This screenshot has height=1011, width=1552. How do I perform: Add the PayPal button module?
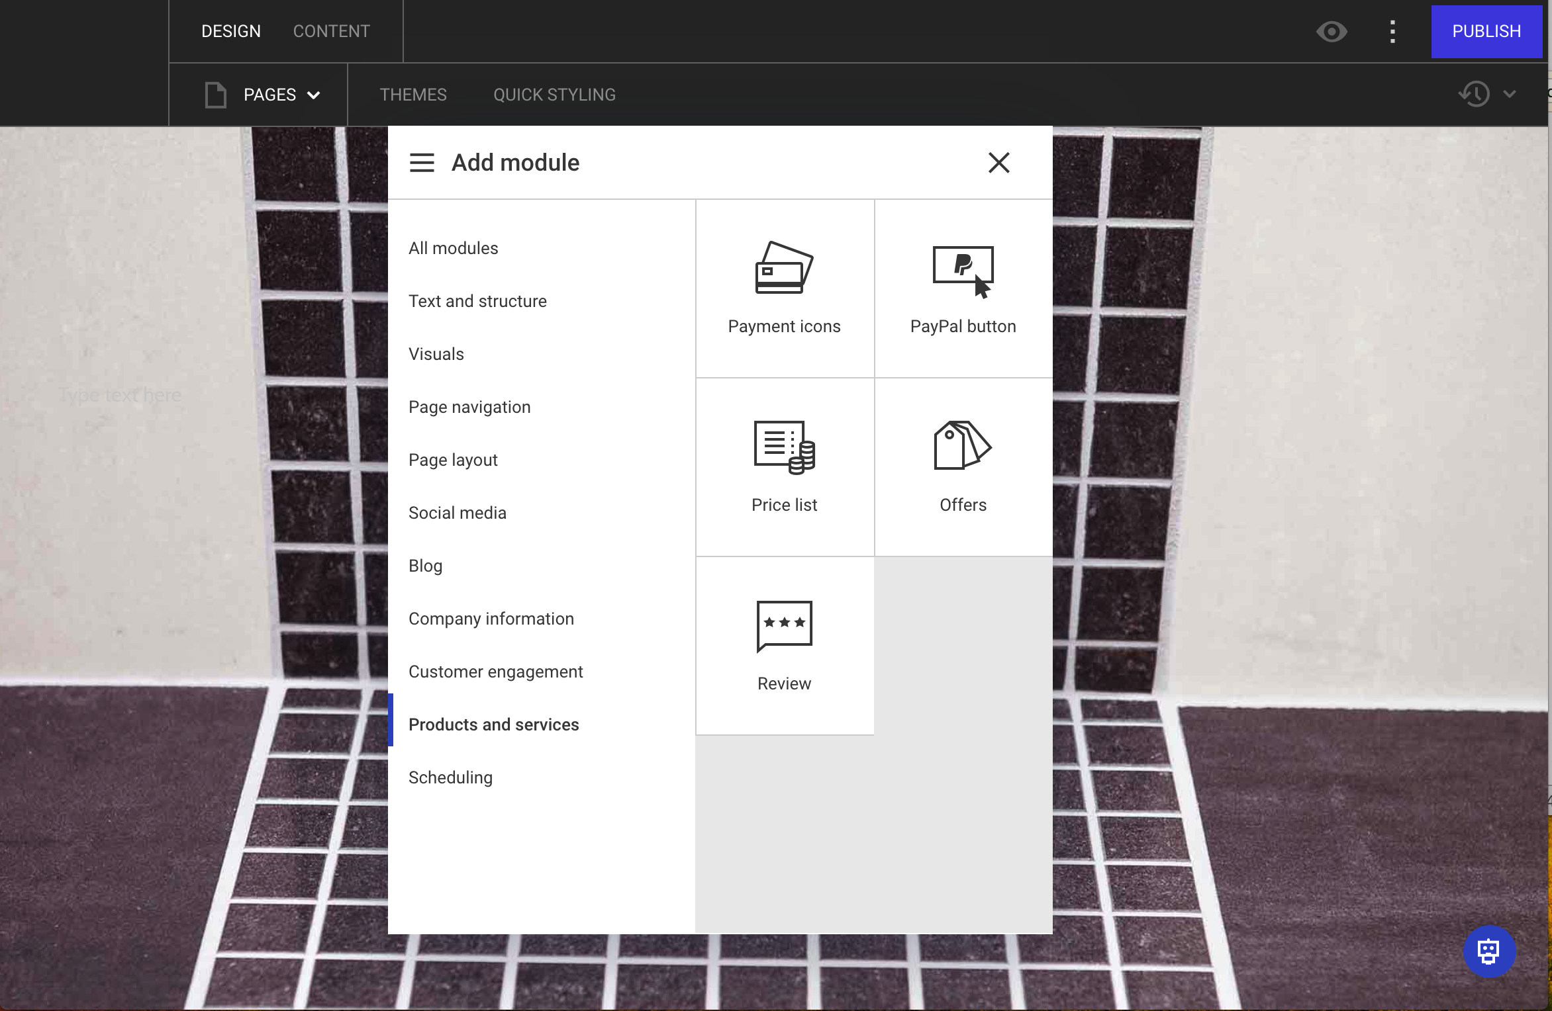pyautogui.click(x=963, y=288)
